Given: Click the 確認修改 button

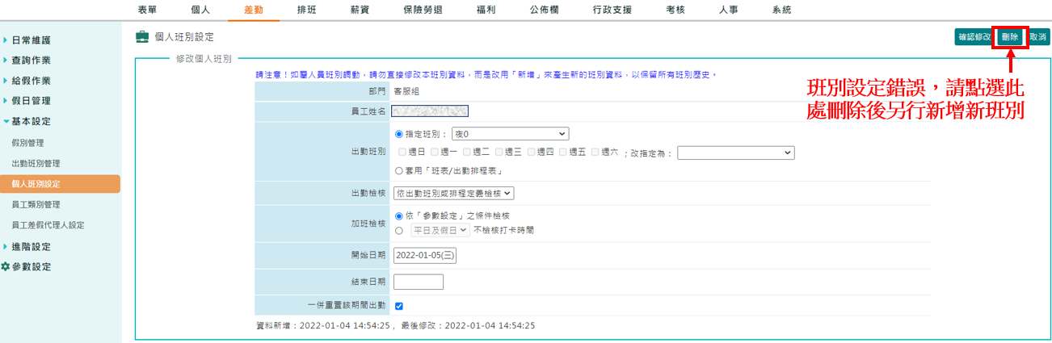Looking at the screenshot, I should (974, 37).
